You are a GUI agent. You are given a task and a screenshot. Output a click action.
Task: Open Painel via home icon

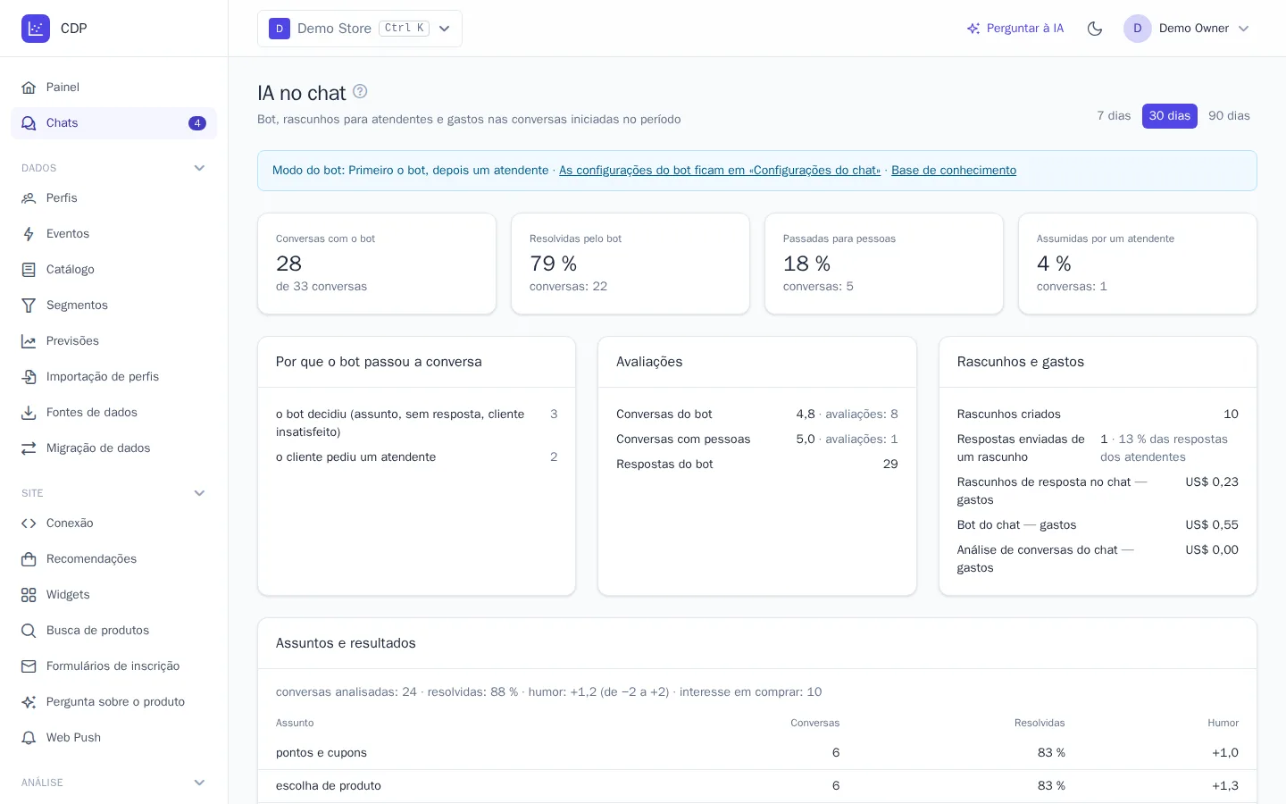click(29, 88)
